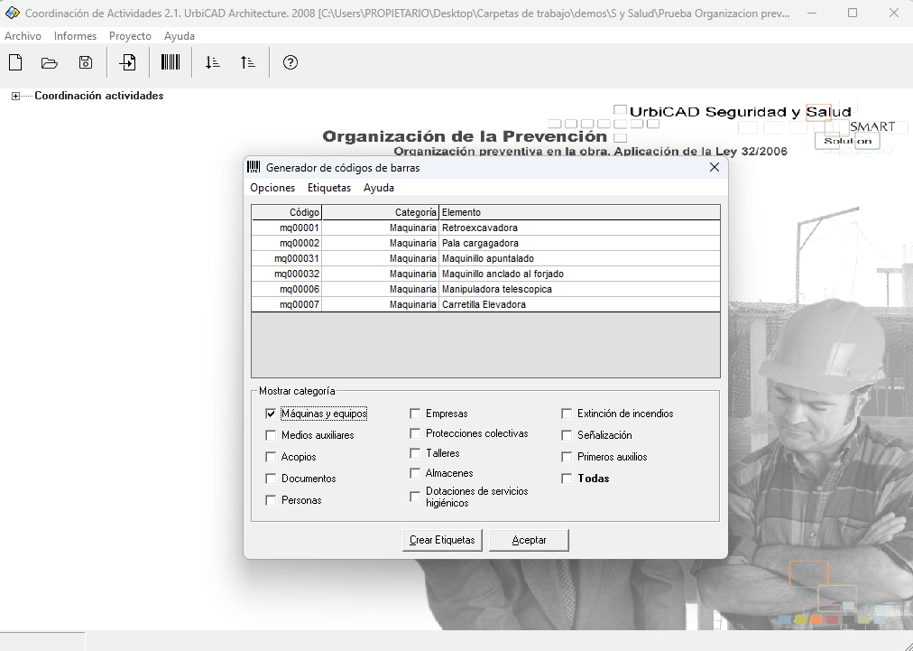Expand the Coordinación actividades tree node
This screenshot has height=651, width=913.
(x=15, y=97)
